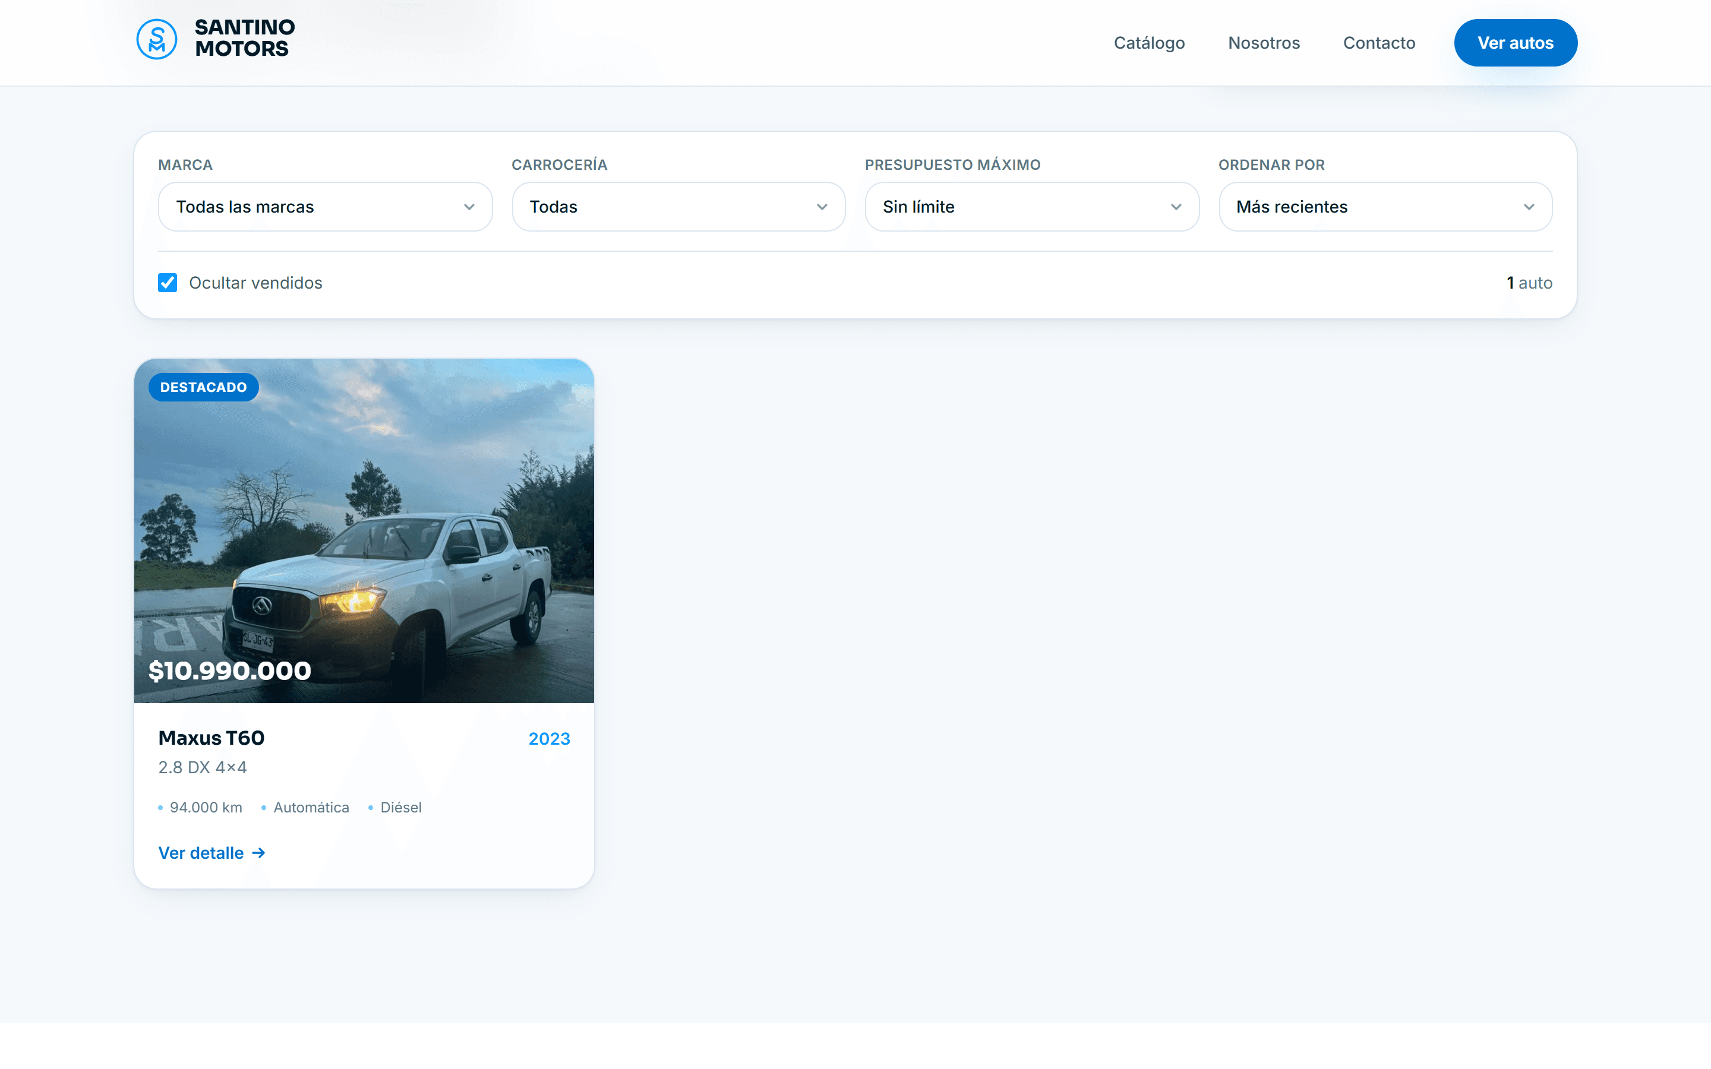Click the Santino Motors logo icon
This screenshot has height=1069, width=1711.
pos(156,39)
